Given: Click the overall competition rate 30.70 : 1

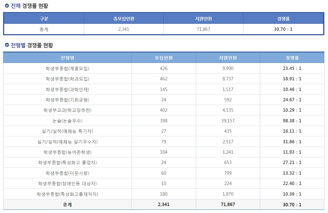Looking at the screenshot, I should [x=284, y=29].
